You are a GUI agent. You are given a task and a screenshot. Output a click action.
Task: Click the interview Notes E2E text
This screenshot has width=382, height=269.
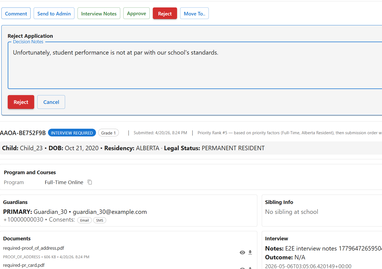point(323,249)
